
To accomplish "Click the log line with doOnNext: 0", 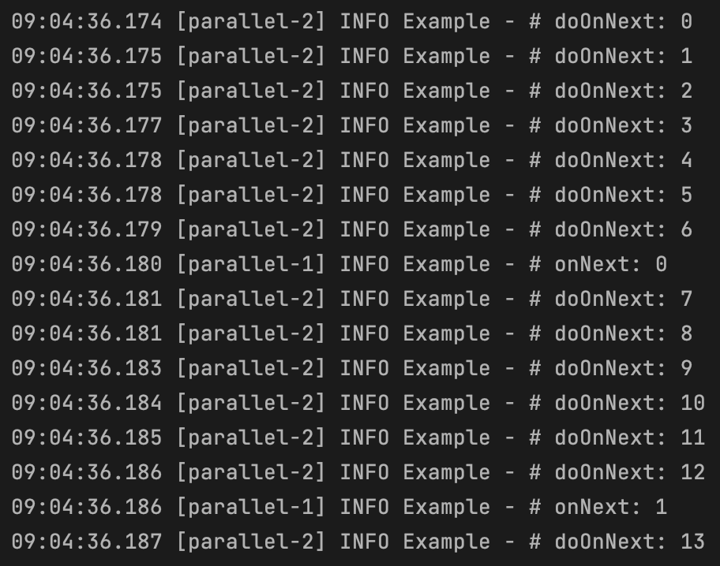I will [352, 21].
